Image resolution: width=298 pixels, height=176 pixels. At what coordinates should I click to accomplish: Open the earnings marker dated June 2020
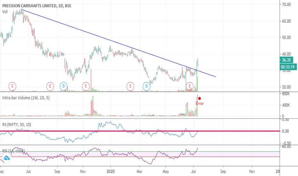[x=190, y=86]
